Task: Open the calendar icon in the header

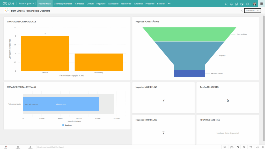Action: [242, 4]
